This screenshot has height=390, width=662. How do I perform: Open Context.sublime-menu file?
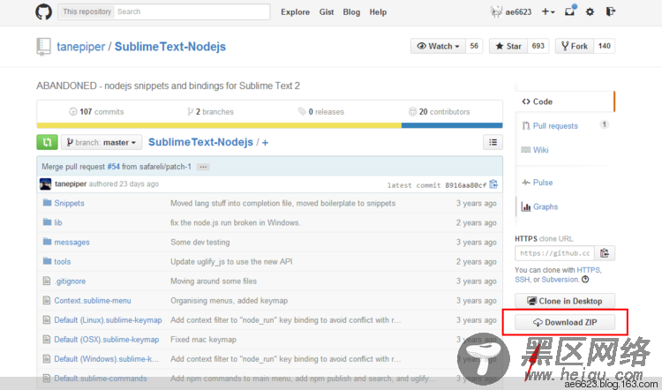pyautogui.click(x=93, y=301)
